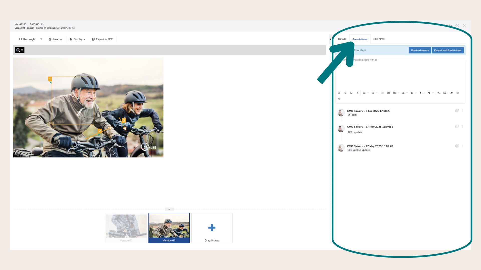Toggle Reserve lock on asset
This screenshot has width=481, height=270.
(55, 39)
